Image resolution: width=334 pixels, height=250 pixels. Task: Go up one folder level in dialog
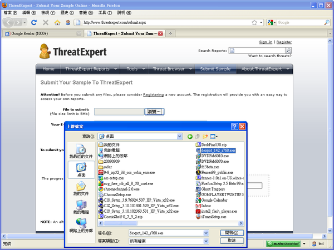198,137
